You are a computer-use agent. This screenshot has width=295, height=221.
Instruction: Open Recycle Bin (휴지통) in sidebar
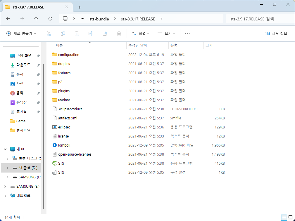click(22, 112)
